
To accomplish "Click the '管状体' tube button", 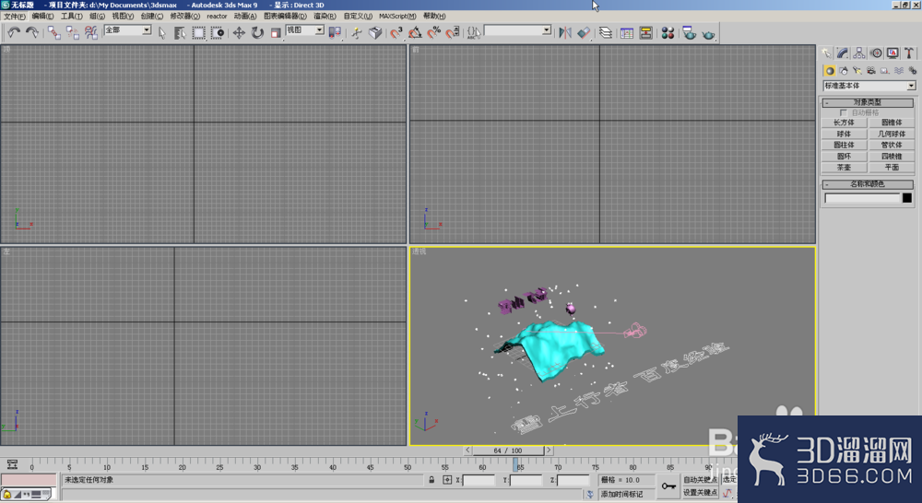I will (892, 146).
